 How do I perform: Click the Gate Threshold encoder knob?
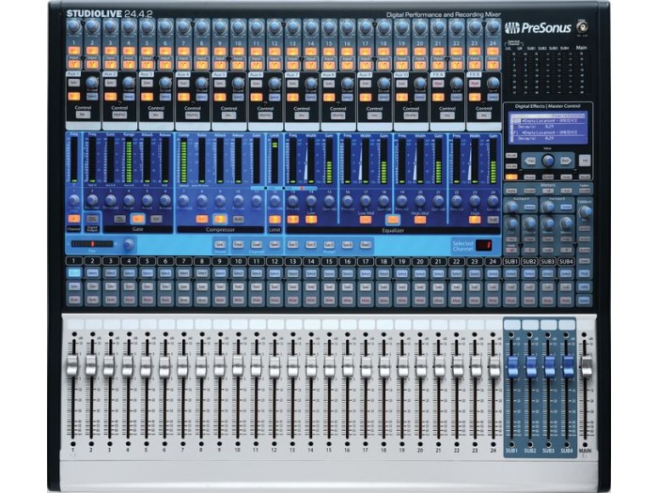click(110, 200)
